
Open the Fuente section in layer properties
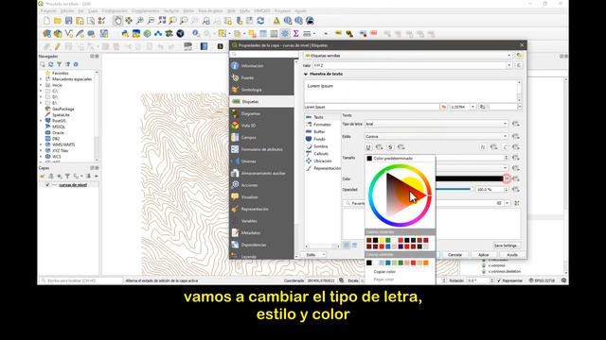coord(261,77)
